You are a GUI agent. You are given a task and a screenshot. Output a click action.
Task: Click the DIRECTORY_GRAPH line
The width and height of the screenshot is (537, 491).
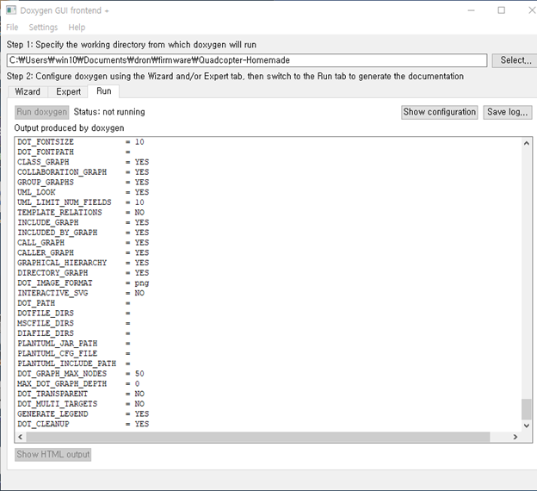pos(83,273)
